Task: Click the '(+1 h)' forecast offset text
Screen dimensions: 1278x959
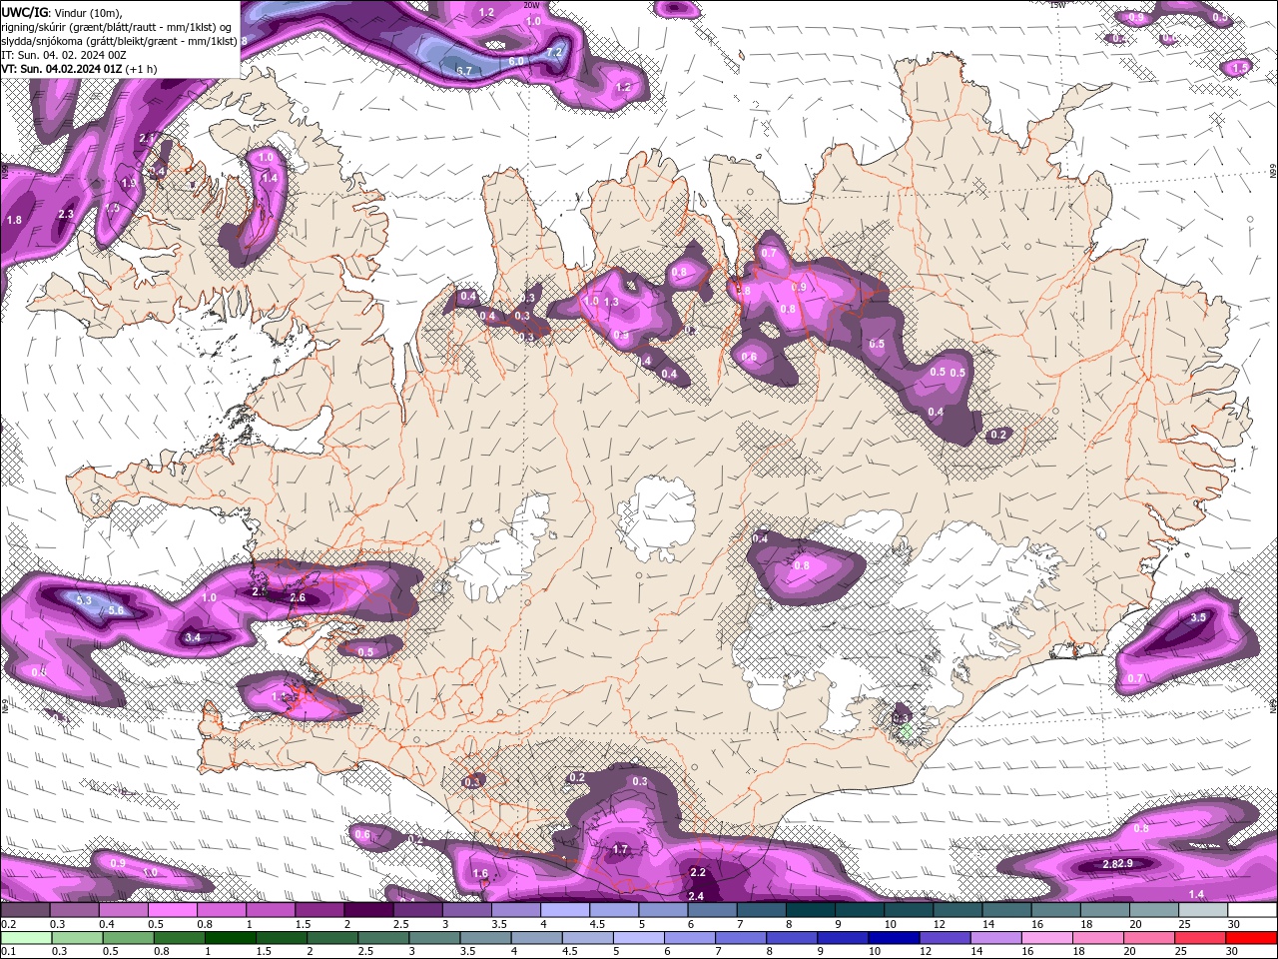Action: pos(142,69)
